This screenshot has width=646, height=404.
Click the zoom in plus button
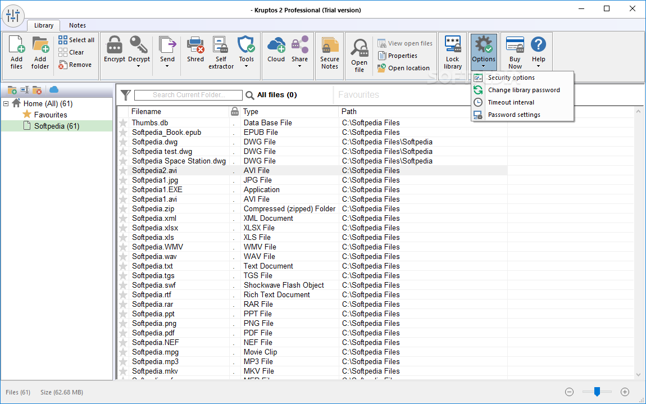point(625,392)
